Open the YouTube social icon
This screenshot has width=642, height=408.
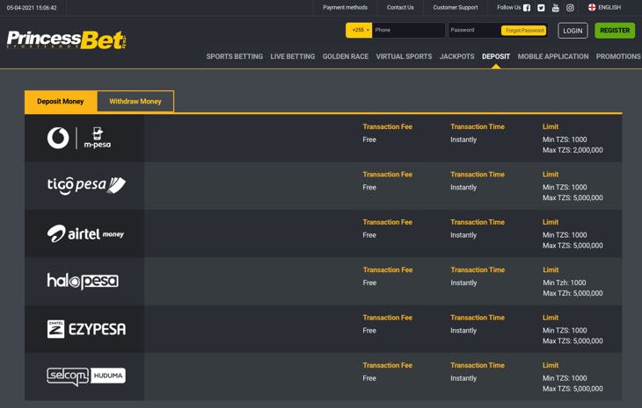point(555,8)
